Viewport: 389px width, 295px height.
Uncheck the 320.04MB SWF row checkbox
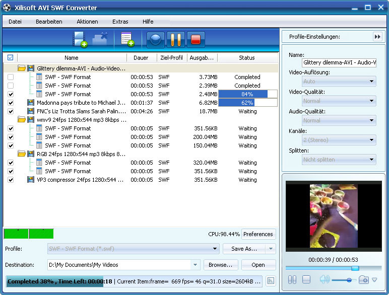pyautogui.click(x=11, y=163)
